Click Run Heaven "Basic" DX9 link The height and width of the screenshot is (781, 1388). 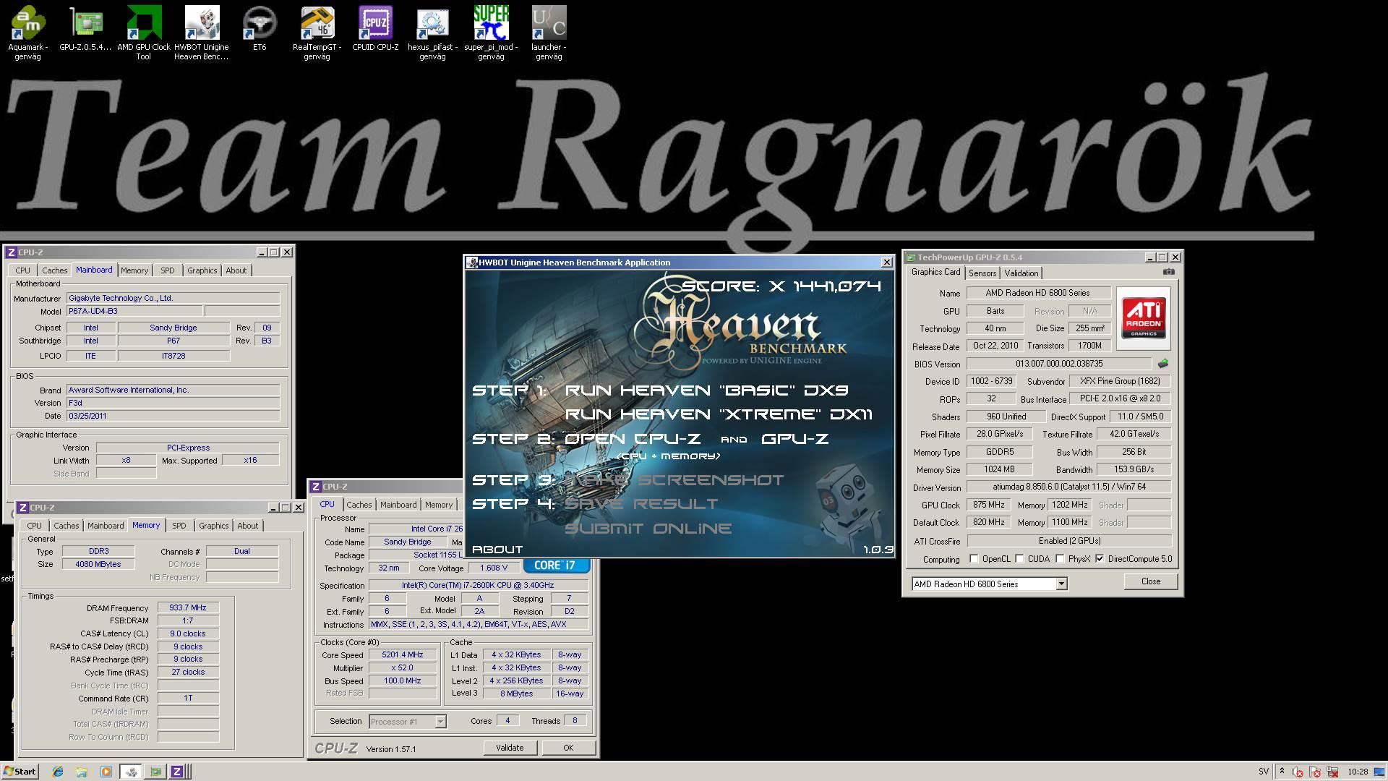(x=706, y=390)
